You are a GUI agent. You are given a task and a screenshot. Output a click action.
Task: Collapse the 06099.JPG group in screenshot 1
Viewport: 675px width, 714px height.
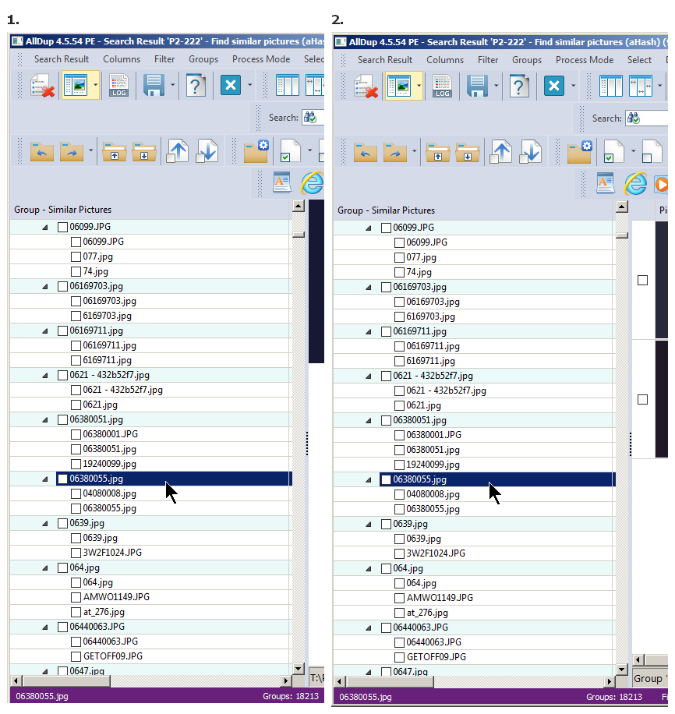tap(44, 227)
